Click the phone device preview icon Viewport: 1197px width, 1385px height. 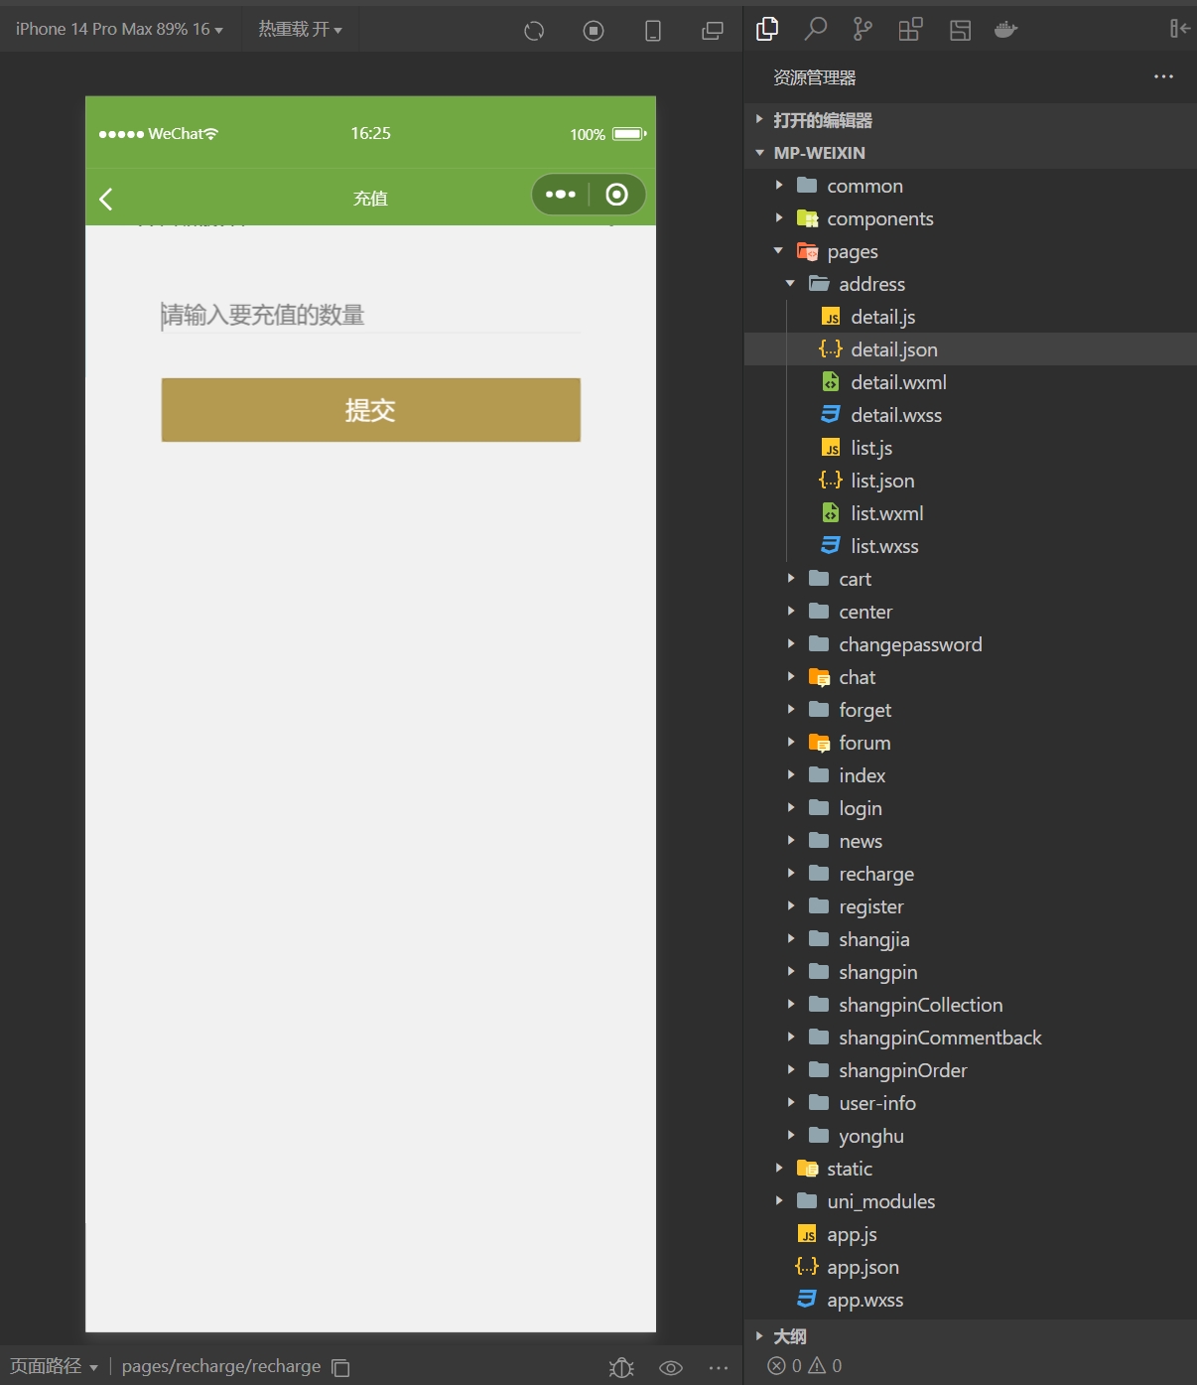coord(653,31)
